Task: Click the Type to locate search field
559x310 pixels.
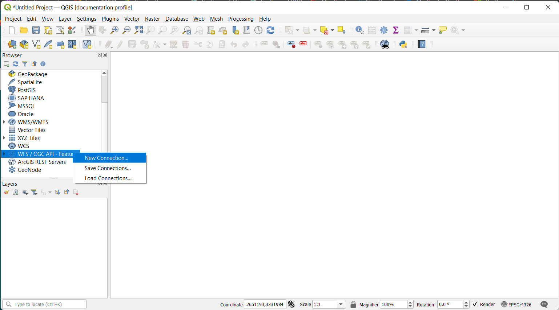Action: click(44, 304)
